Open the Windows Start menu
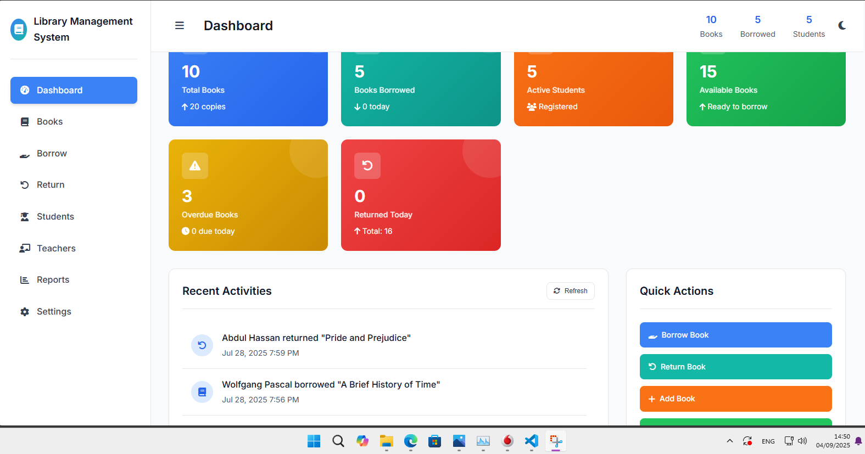 tap(314, 441)
